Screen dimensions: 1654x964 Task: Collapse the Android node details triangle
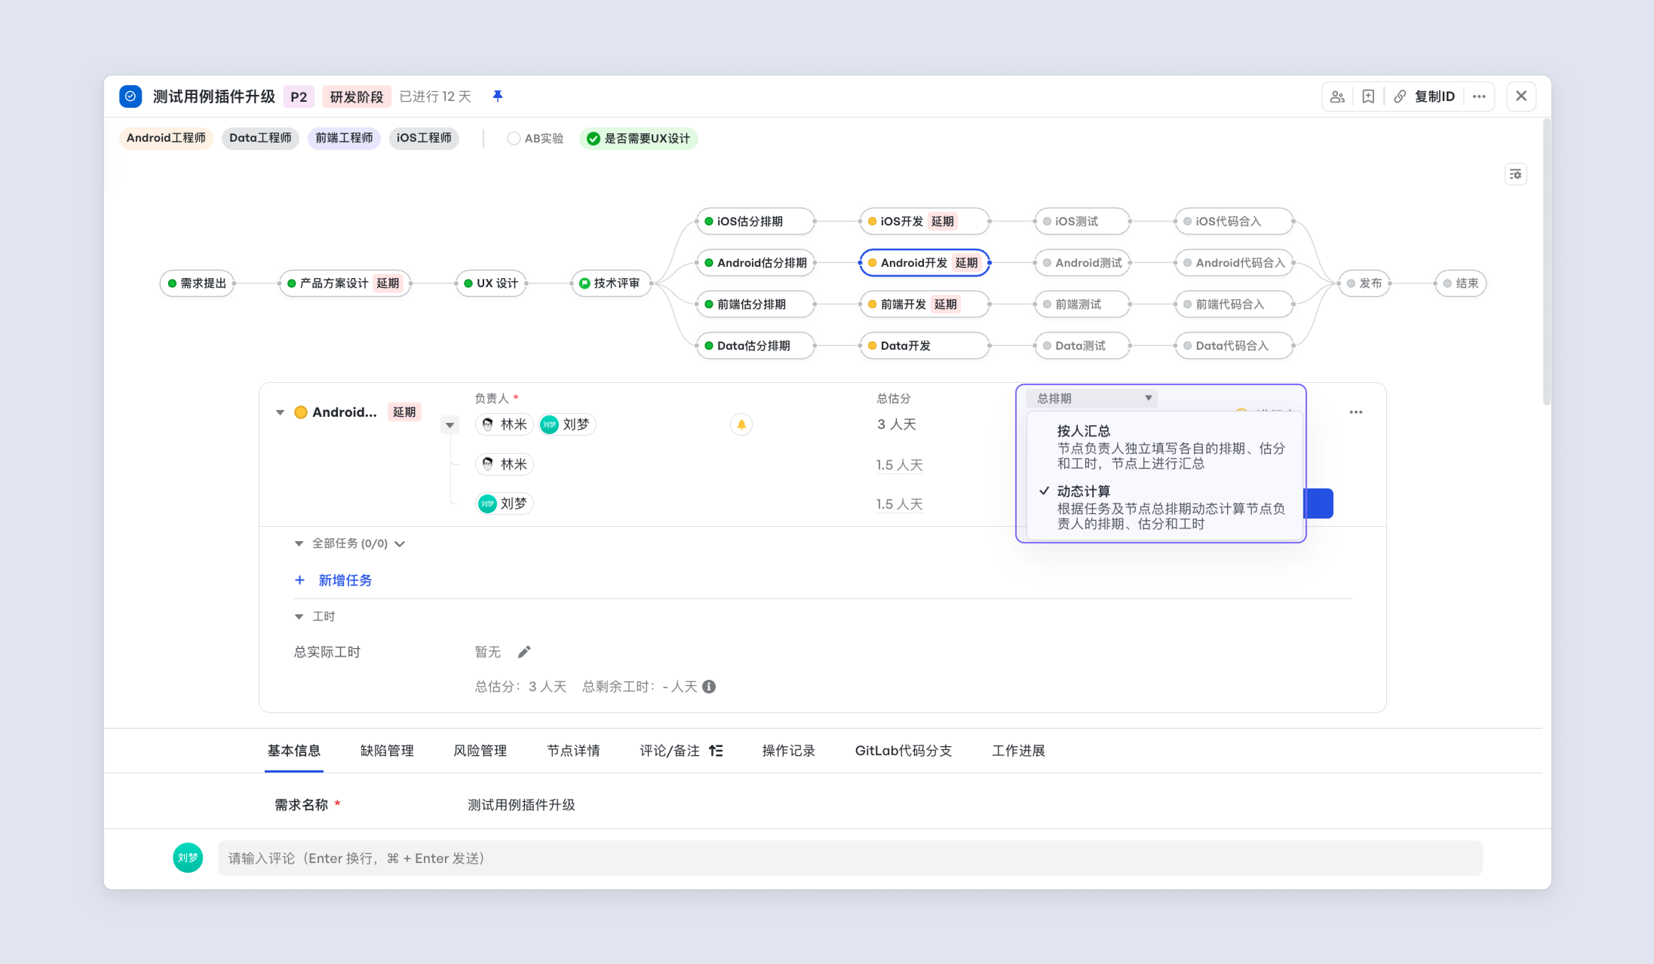pyautogui.click(x=280, y=413)
